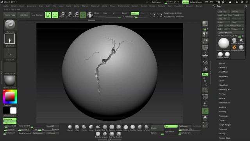
Task: Open the Home Page button
Action: (x=10, y=15)
